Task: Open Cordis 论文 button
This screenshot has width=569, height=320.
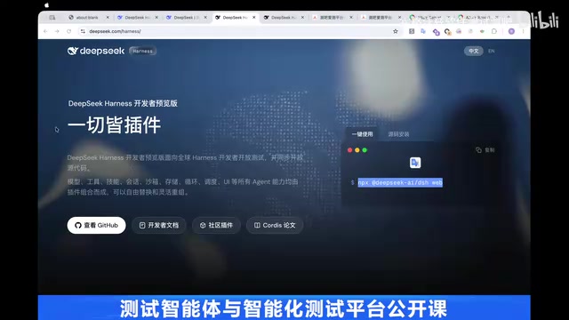Action: pos(275,225)
